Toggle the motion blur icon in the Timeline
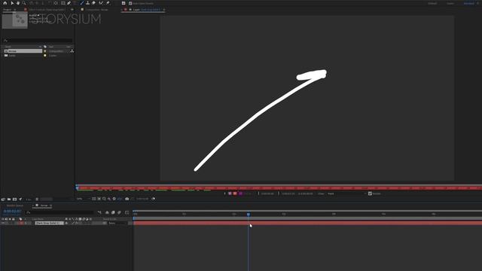 119,212
